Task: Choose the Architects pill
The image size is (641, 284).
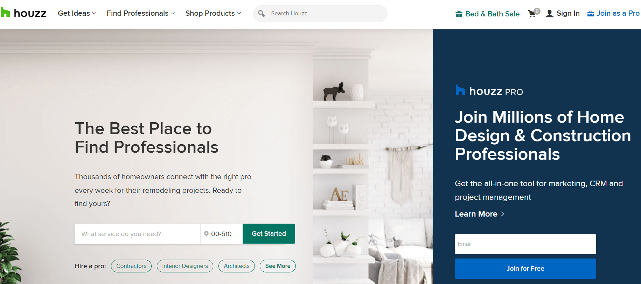Action: 237,266
